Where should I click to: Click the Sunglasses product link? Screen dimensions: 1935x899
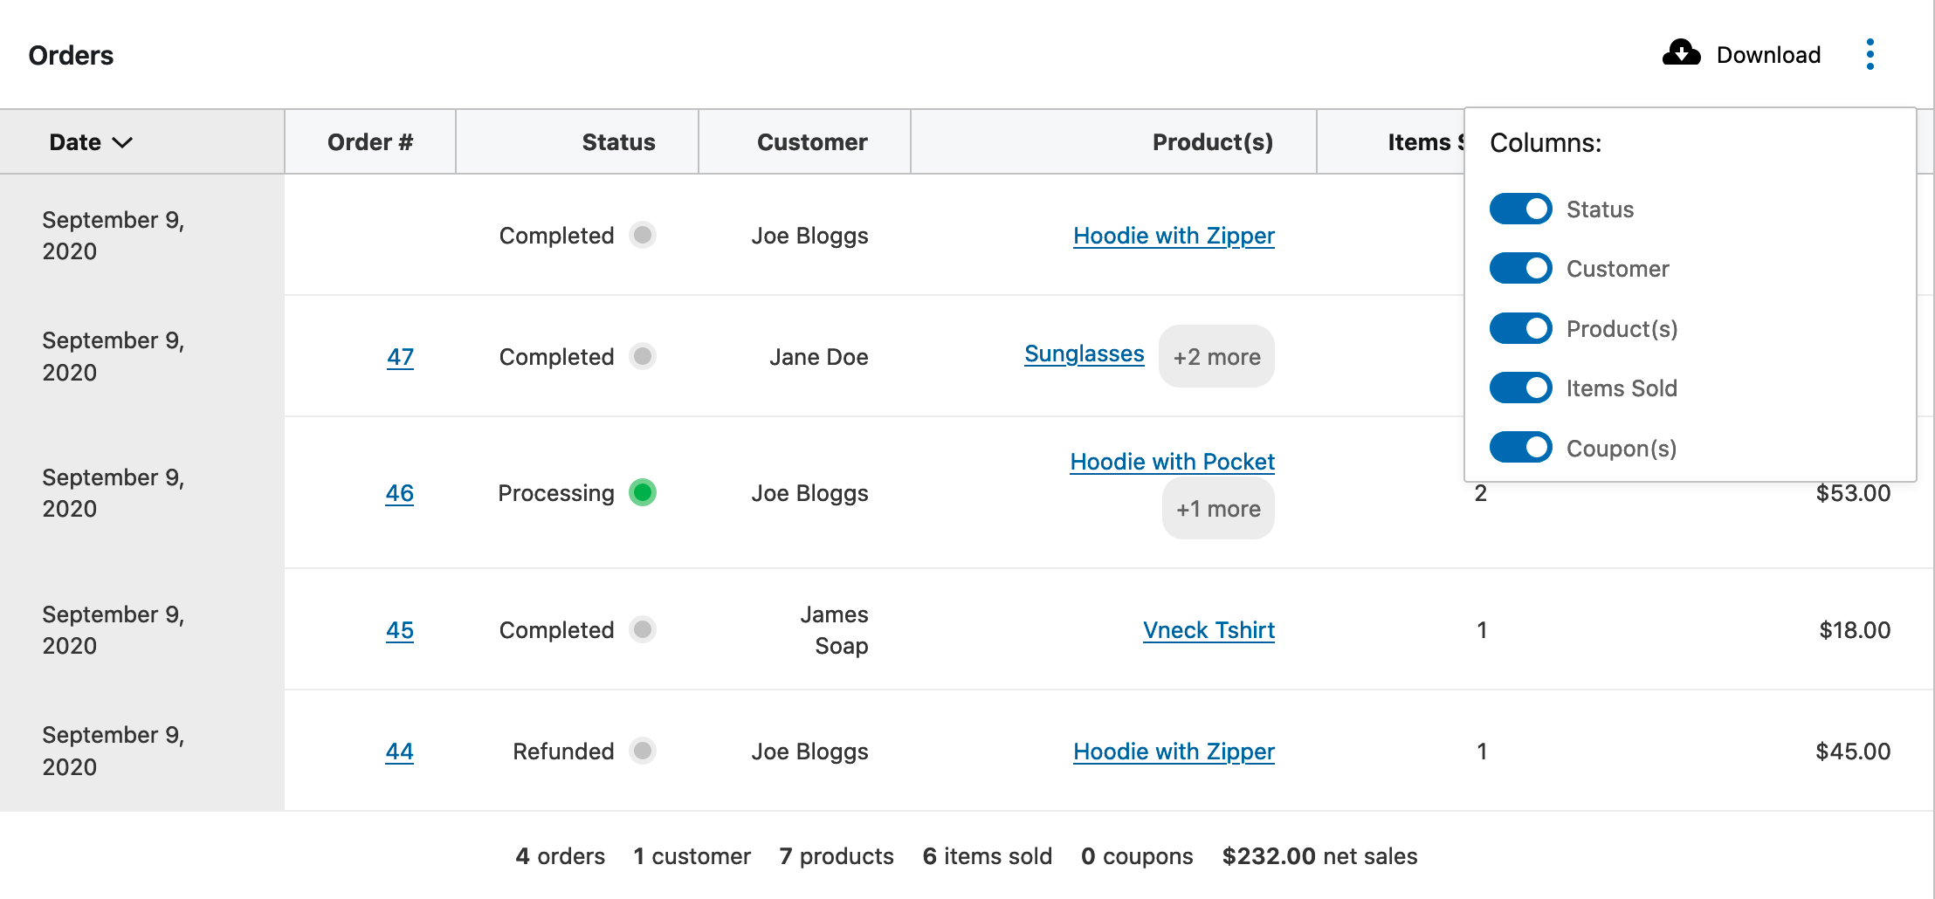(1084, 353)
